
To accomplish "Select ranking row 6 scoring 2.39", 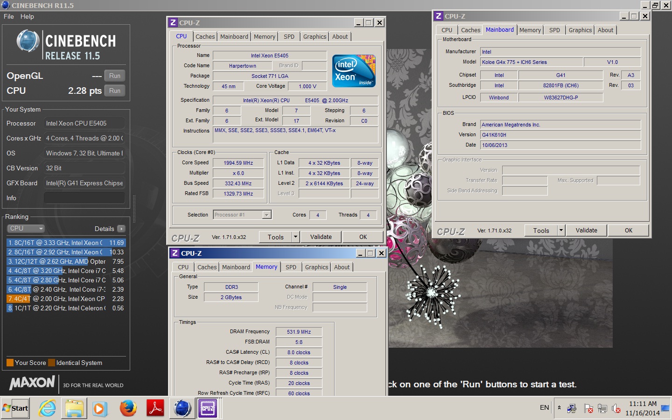I will (66, 289).
